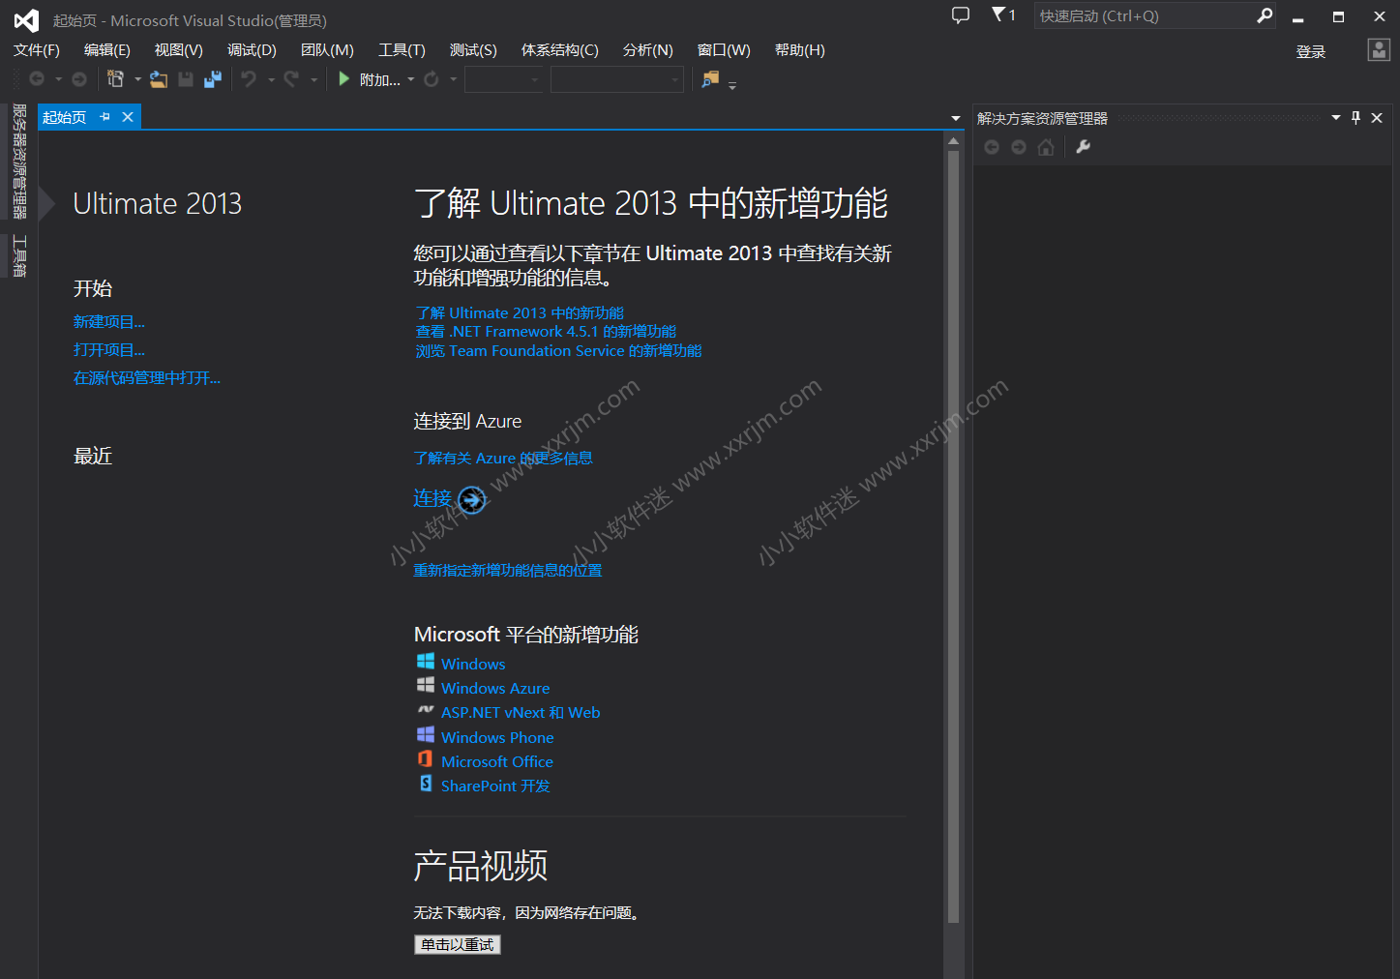Open the 附加... dropdown arrow
The width and height of the screenshot is (1400, 979).
point(411,79)
